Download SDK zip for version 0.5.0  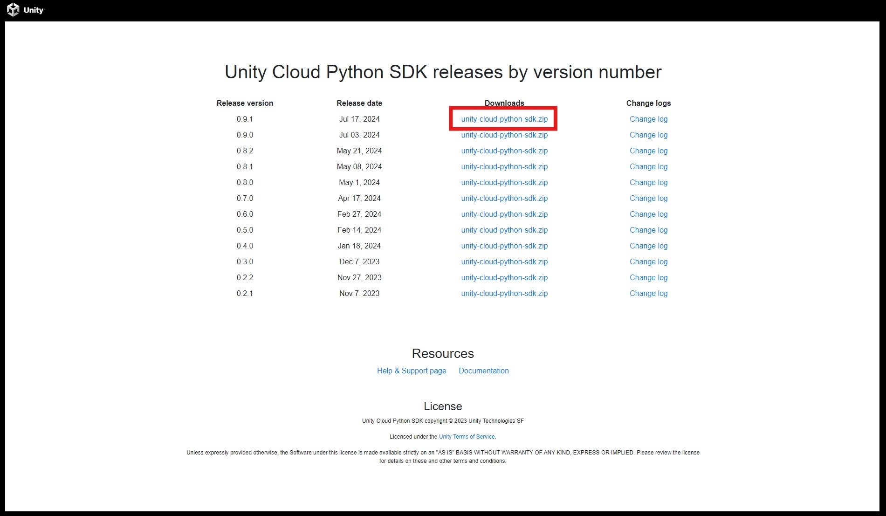point(504,230)
